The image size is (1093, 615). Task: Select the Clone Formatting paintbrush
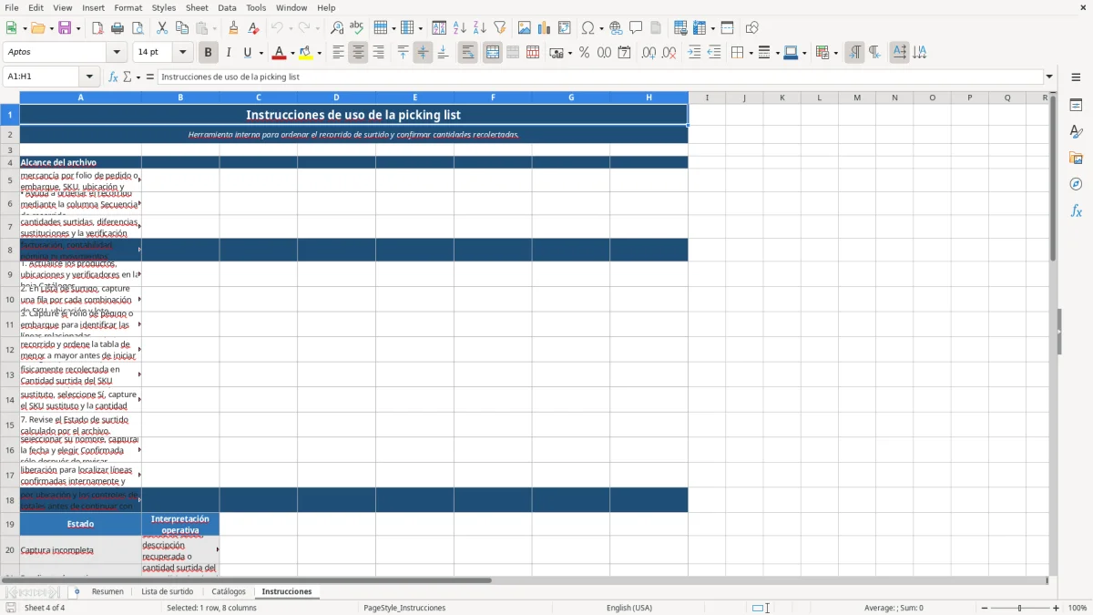click(x=234, y=28)
